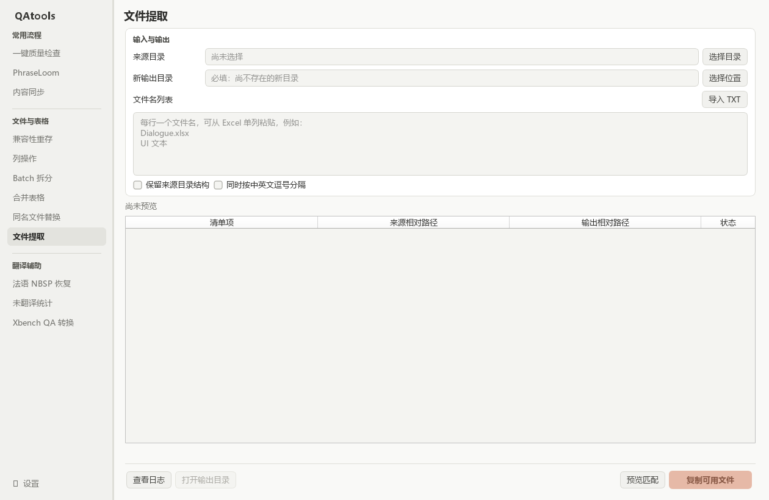Go to 未翻译统计 page

point(57,303)
